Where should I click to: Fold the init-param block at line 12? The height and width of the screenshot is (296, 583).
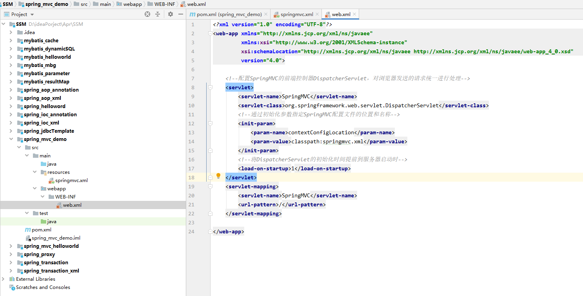[211, 124]
